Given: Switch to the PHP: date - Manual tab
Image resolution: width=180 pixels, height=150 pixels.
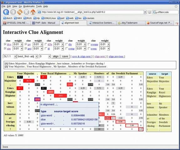Looking at the screenshot, I should 45,23.
